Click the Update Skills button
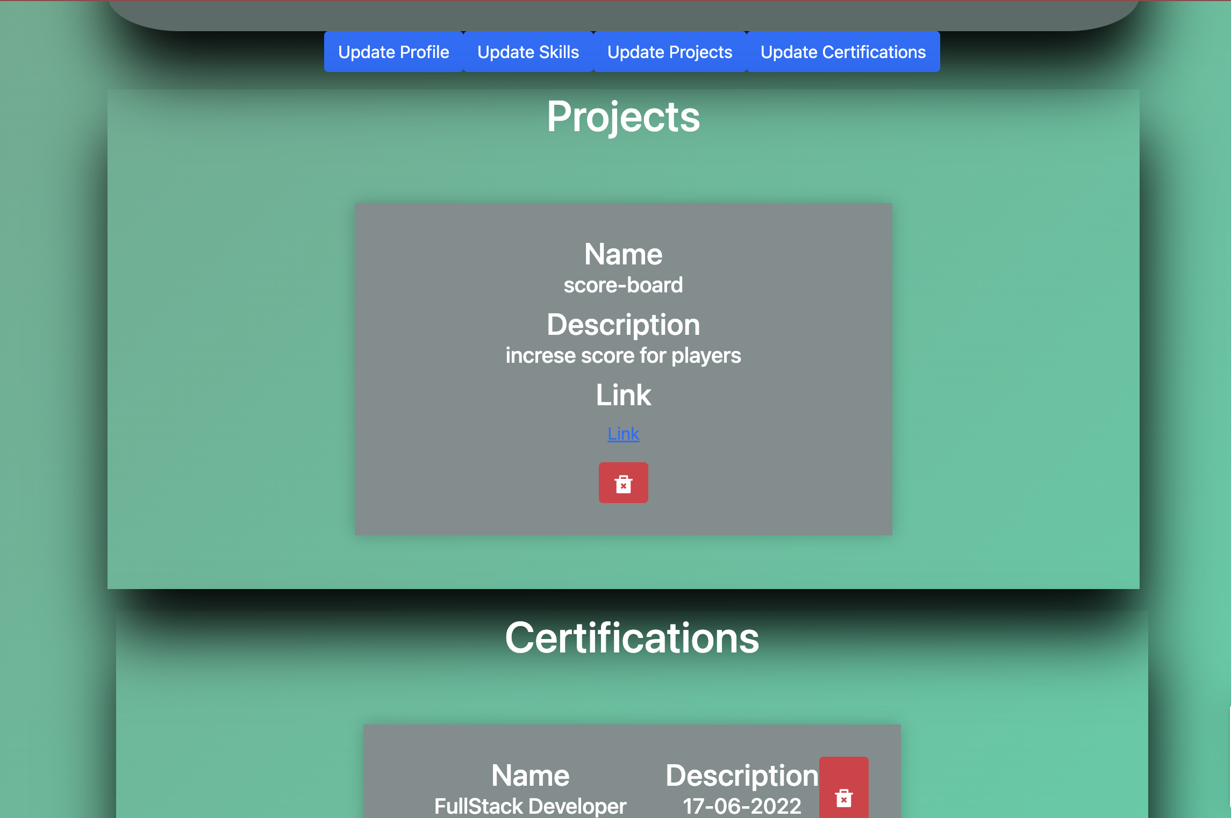Viewport: 1231px width, 818px height. point(527,52)
